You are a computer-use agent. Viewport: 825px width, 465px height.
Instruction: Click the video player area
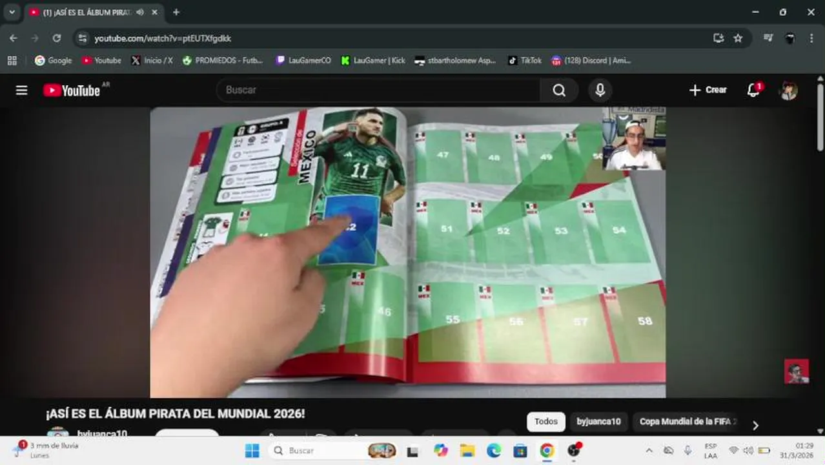click(x=407, y=252)
